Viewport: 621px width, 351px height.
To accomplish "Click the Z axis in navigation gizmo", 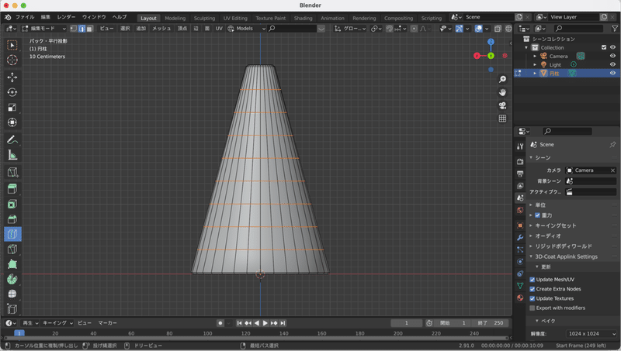I will tap(491, 42).
